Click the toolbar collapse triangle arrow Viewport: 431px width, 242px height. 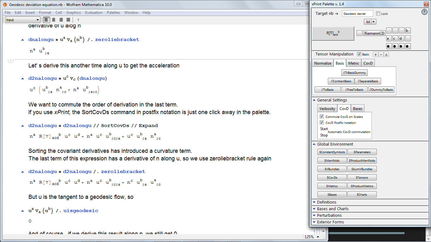[x=78, y=20]
